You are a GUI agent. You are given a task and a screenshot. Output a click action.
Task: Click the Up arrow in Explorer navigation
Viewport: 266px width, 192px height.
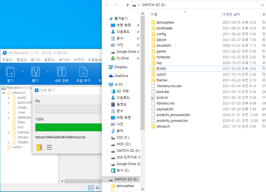point(128,5)
